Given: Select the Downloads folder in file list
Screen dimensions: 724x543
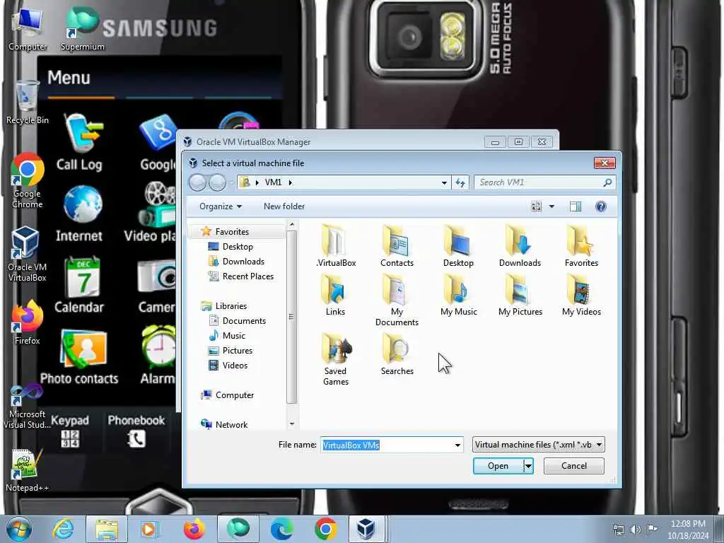Looking at the screenshot, I should point(520,246).
